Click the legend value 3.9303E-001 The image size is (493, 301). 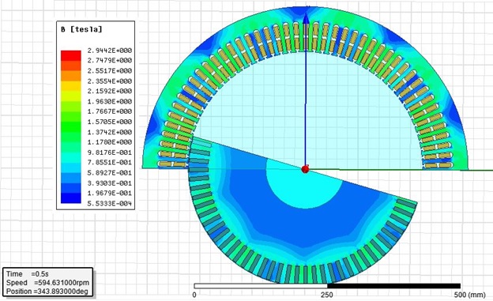109,183
